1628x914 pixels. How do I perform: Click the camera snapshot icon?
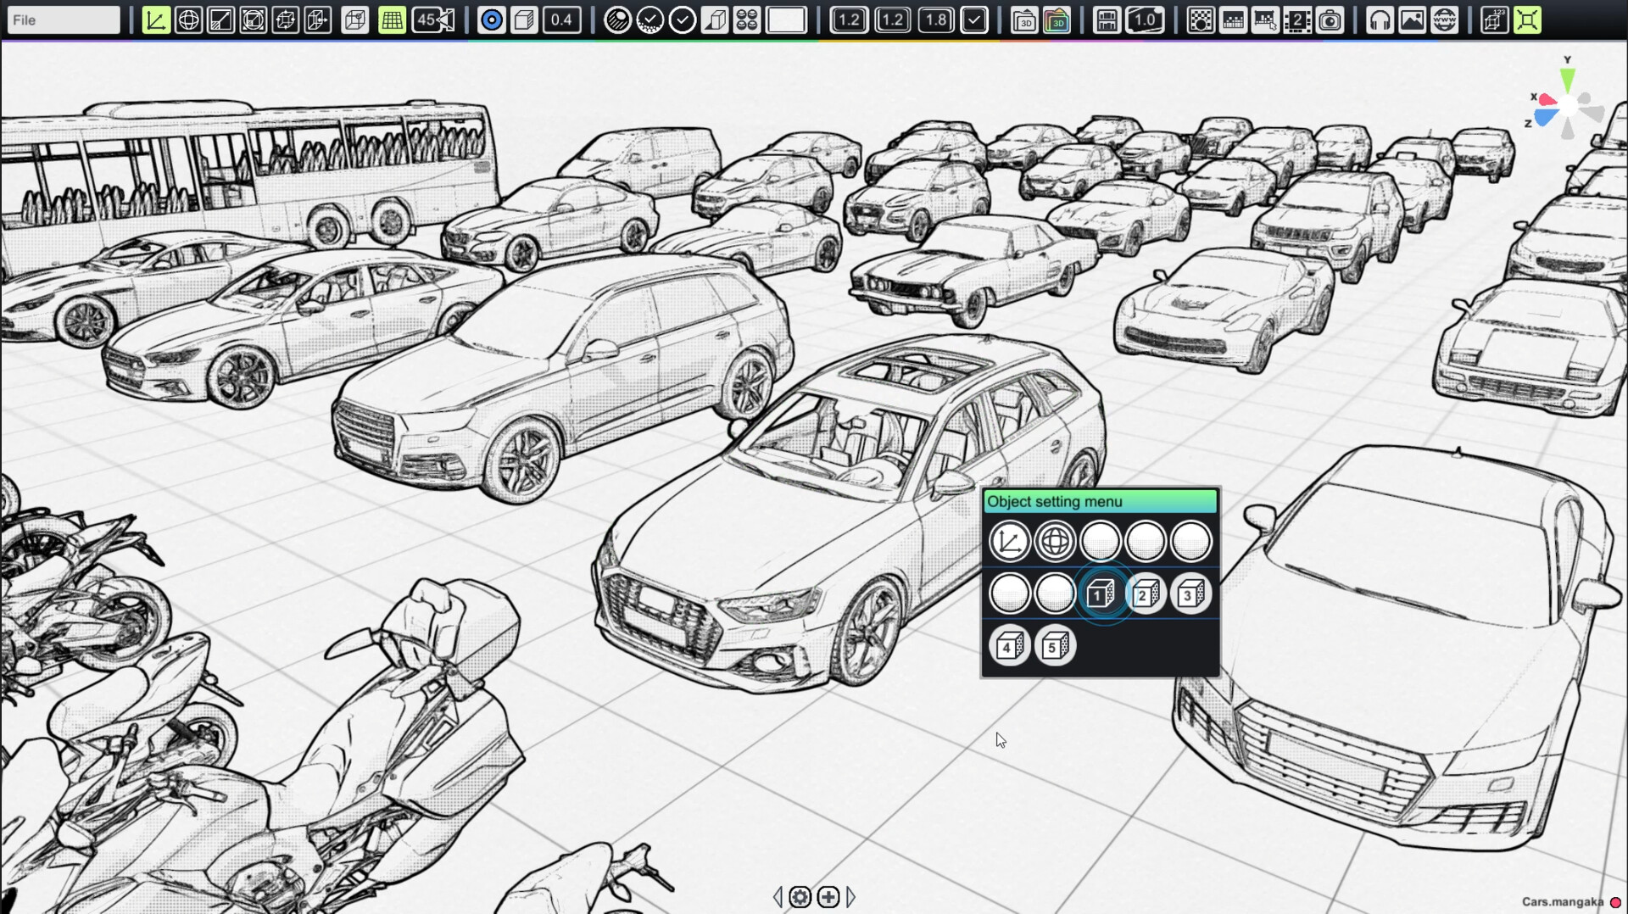click(1330, 20)
